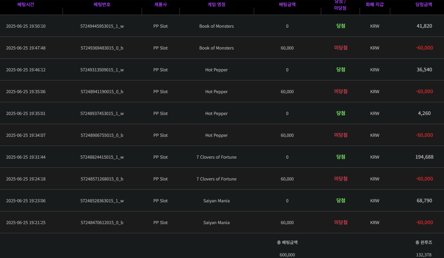Select bet number 57248906755015_0_b
Screen dimensions: 444x258
pos(102,135)
